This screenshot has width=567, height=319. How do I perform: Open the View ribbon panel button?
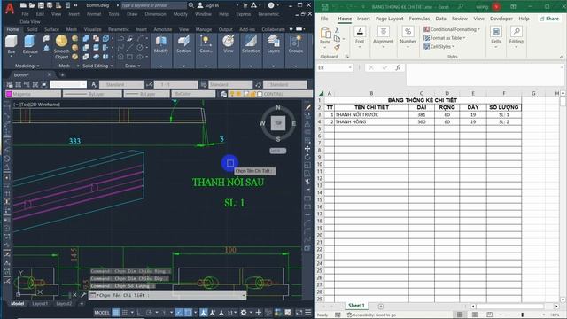pyautogui.click(x=229, y=45)
